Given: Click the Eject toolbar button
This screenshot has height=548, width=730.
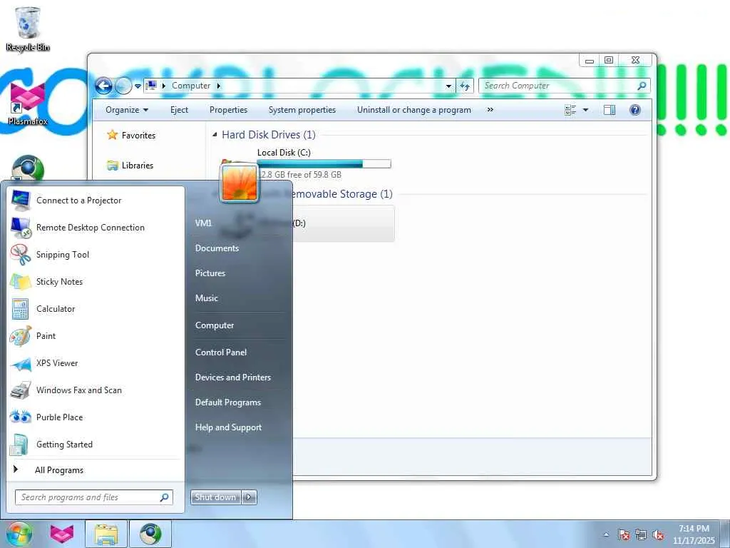Looking at the screenshot, I should (179, 110).
